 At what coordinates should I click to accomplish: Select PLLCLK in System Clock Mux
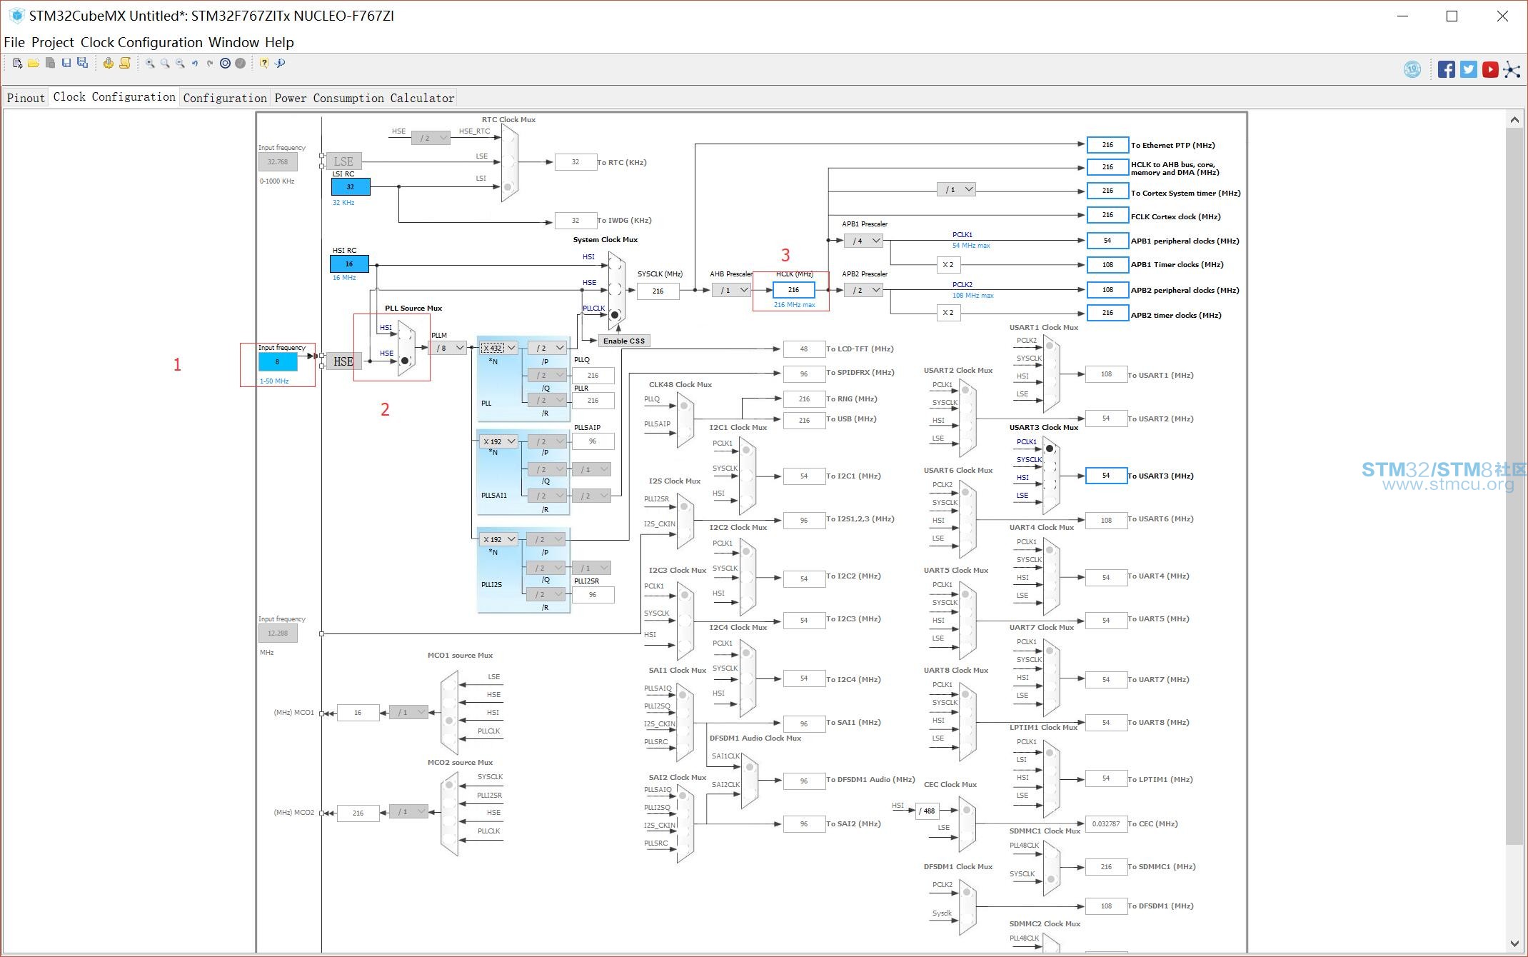coord(615,315)
